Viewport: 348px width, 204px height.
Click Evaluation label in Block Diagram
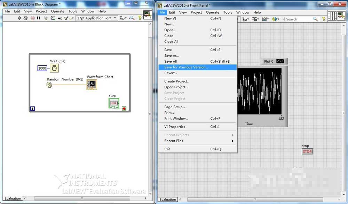(x=13, y=198)
